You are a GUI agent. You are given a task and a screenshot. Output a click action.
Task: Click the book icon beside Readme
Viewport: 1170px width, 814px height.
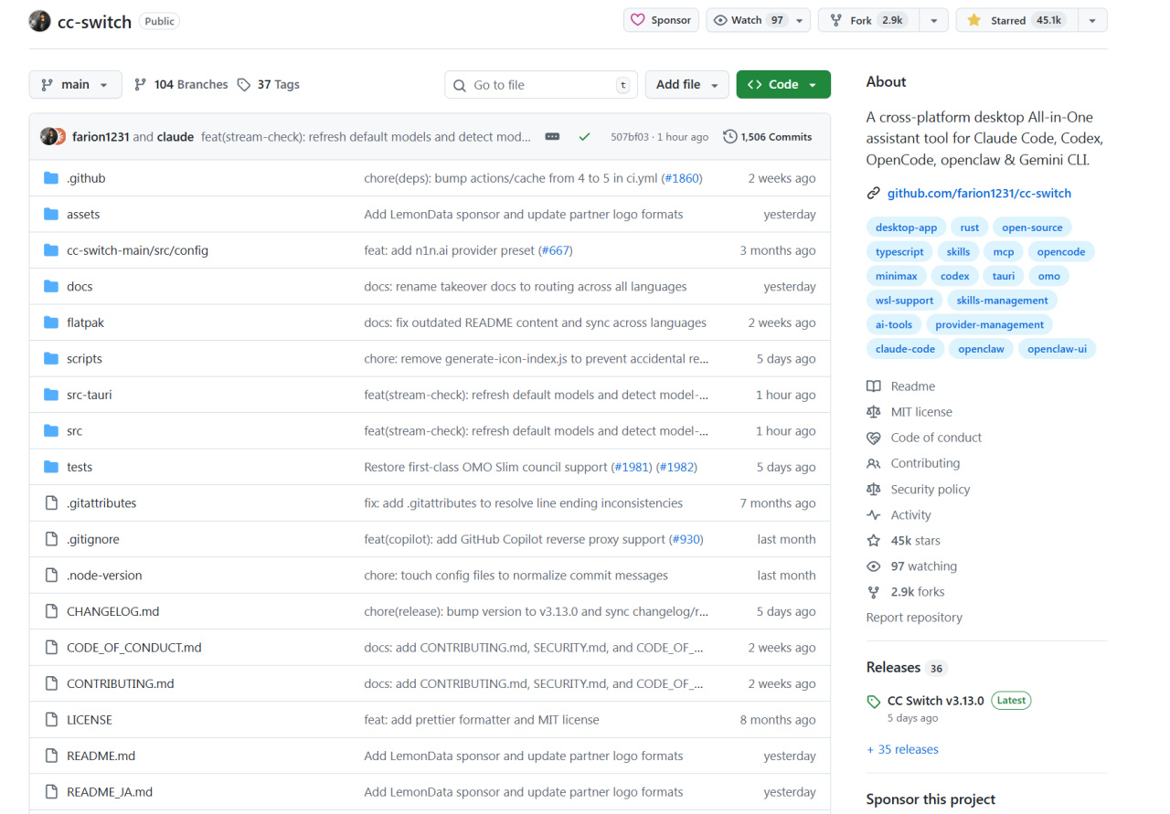[874, 386]
